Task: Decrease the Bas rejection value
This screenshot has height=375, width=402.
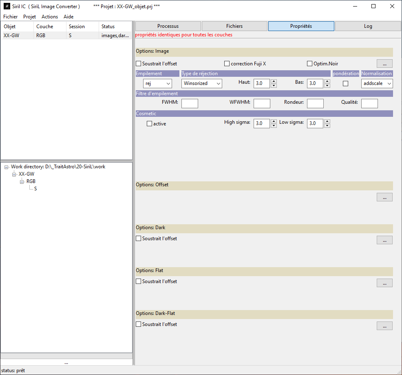Action: click(327, 85)
